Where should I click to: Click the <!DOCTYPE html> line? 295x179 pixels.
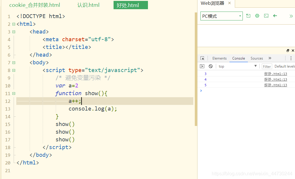(41, 16)
